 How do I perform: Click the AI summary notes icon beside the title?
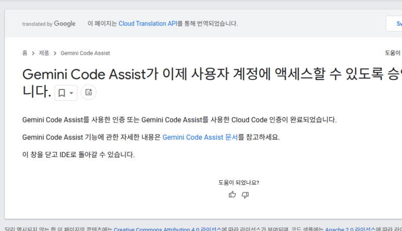89,92
